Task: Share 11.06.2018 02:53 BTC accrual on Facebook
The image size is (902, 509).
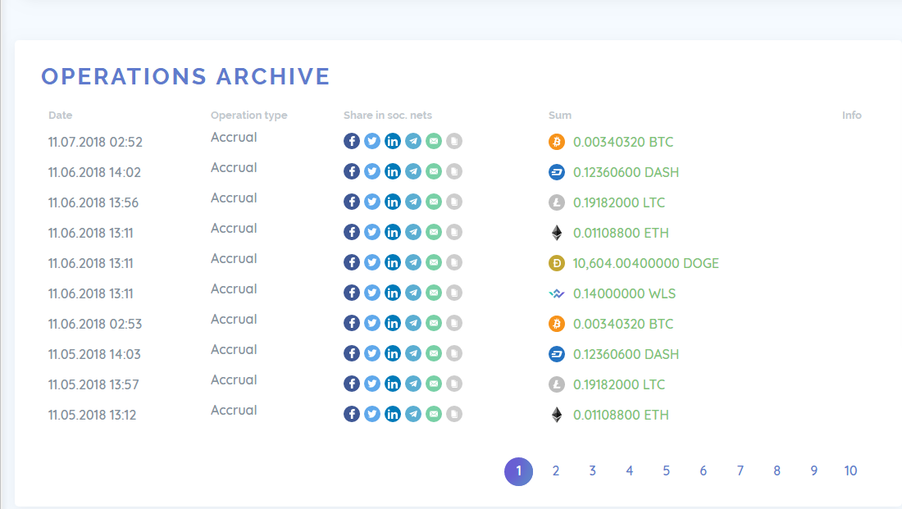Action: [351, 323]
